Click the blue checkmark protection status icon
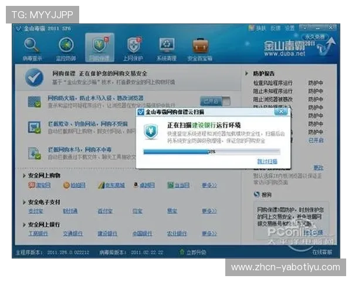This screenshot has height=282, width=352. coord(34,78)
